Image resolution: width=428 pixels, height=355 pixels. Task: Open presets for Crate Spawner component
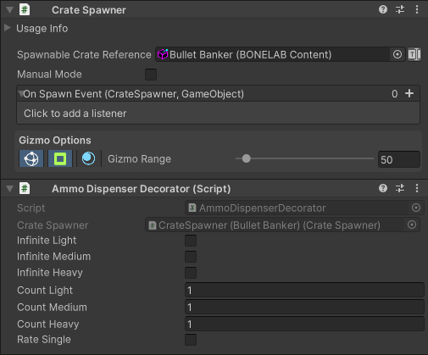coord(400,9)
